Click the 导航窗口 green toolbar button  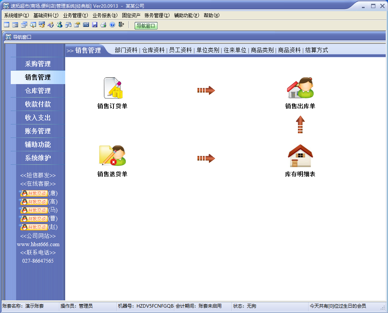point(146,26)
